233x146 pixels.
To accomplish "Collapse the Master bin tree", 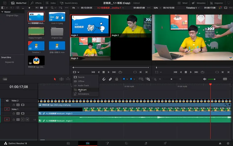I will pos(3,12).
